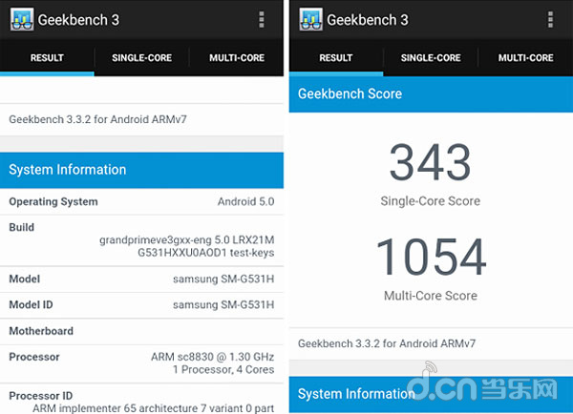Tap the Model ID label
The image size is (573, 414).
(x=31, y=304)
